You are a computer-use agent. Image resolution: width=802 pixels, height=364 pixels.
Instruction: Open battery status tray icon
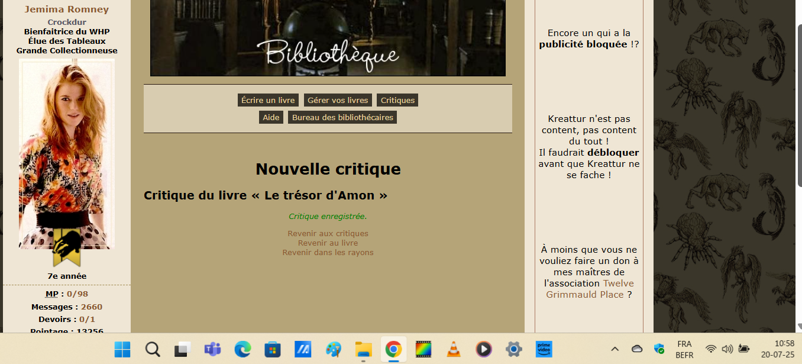tap(744, 349)
